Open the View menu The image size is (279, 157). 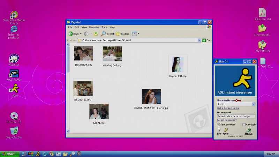tap(84, 27)
